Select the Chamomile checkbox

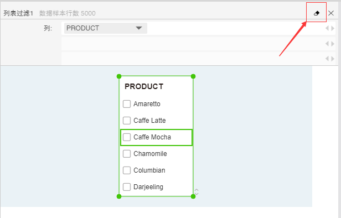[127, 154]
